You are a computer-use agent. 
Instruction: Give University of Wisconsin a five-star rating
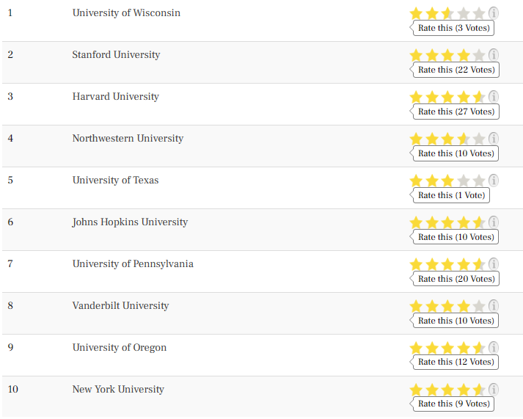(x=479, y=13)
